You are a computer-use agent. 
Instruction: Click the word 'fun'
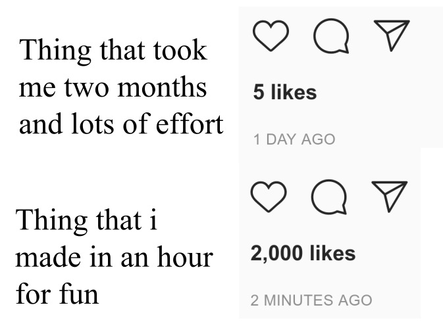78,293
